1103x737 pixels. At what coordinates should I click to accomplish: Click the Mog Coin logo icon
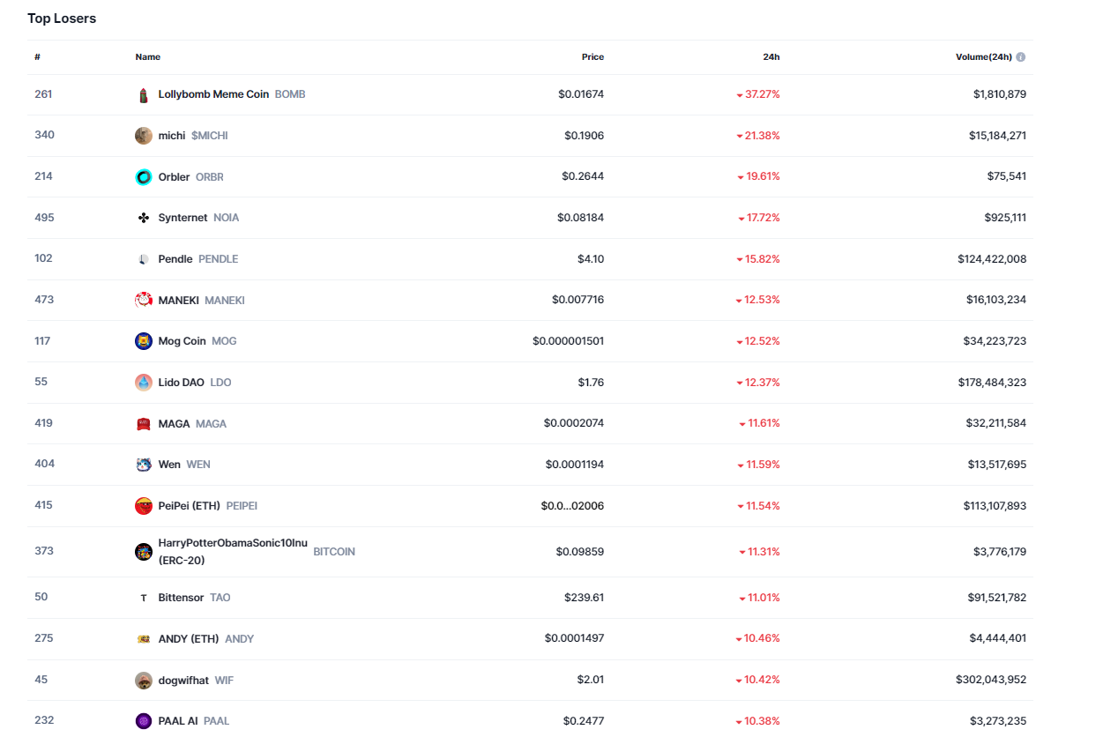(x=144, y=341)
